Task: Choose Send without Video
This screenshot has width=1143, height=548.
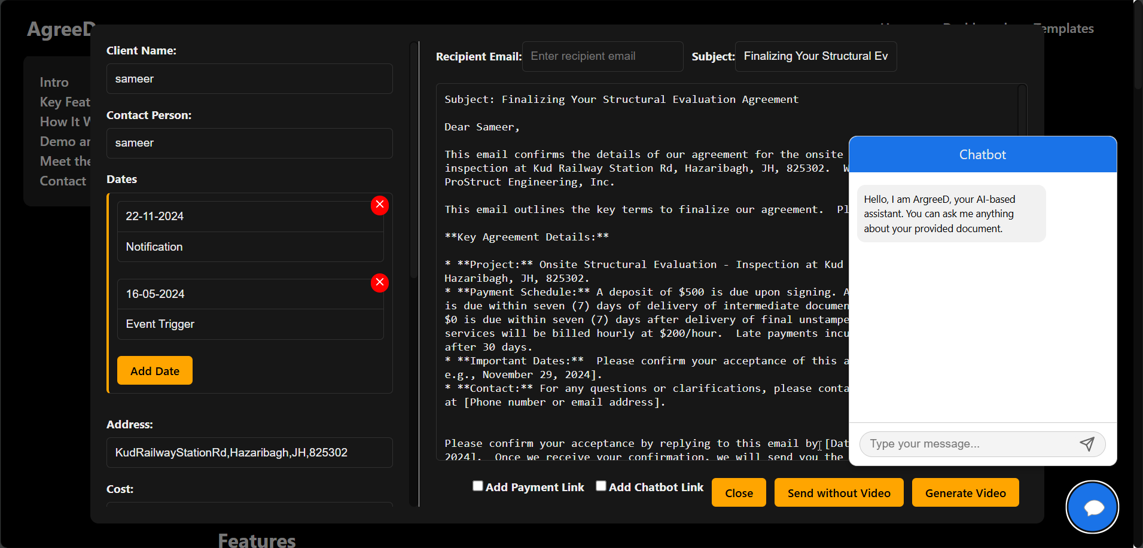Action: [x=839, y=492]
